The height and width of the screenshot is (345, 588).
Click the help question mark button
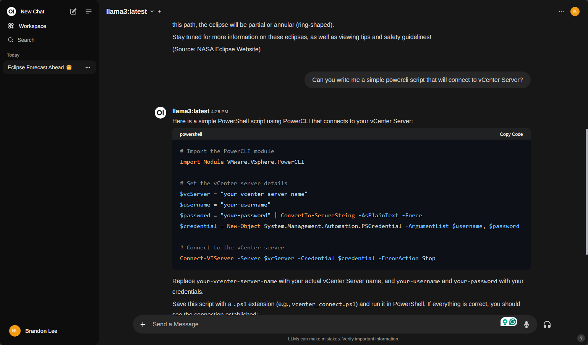[581, 338]
